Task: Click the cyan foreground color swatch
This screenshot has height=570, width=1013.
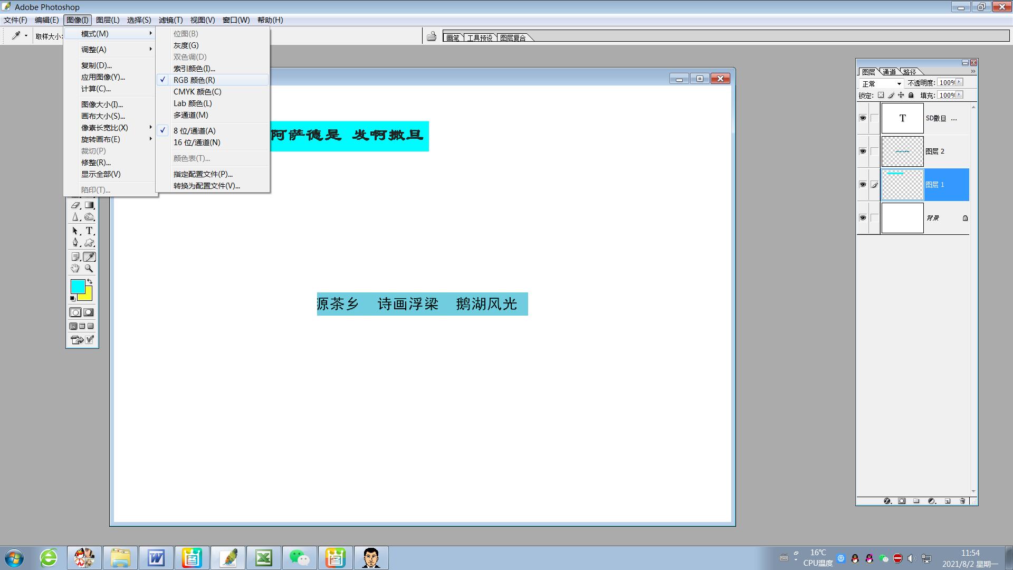Action: coord(77,286)
